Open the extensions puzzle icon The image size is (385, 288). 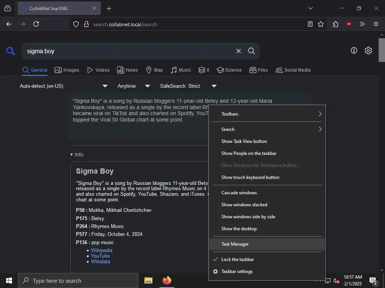tap(335, 24)
